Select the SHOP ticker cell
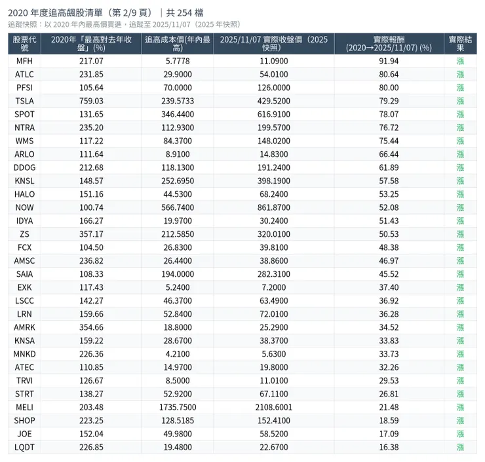Image resolution: width=485 pixels, height=462 pixels. point(24,421)
